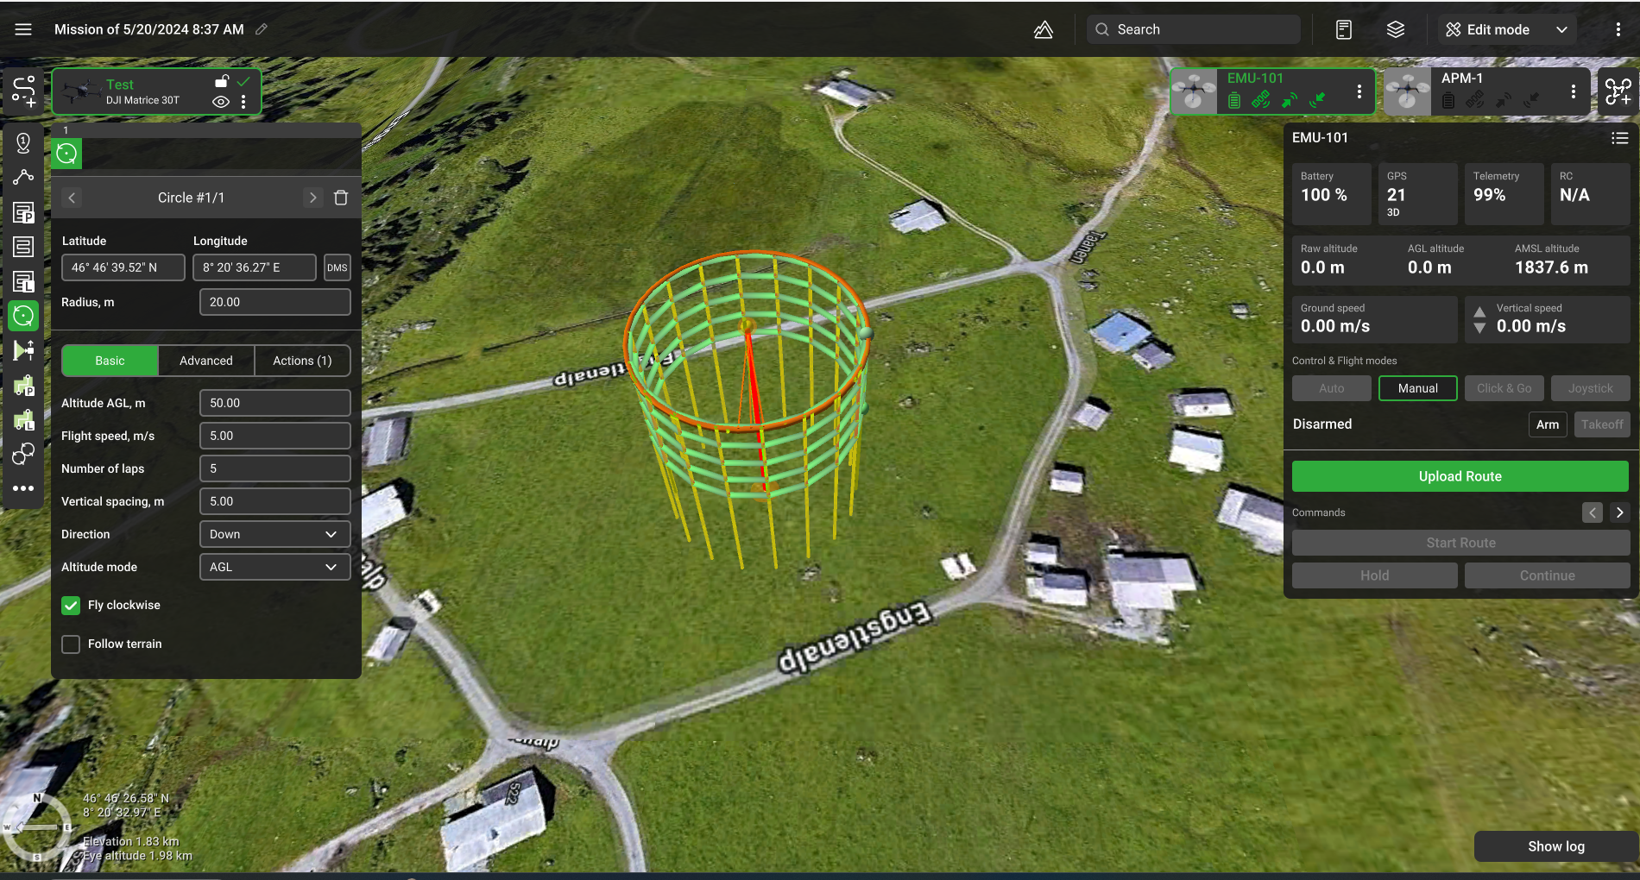Click the Hold command
The image size is (1640, 880).
tap(1375, 575)
